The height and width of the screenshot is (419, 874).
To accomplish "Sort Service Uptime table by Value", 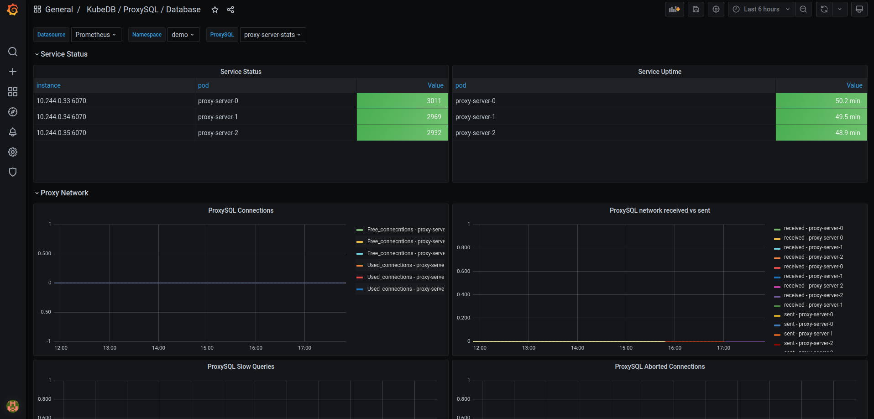I will [854, 85].
